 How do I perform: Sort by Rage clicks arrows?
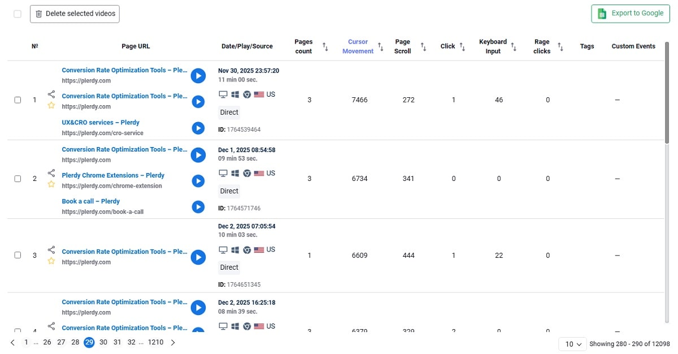(x=560, y=46)
